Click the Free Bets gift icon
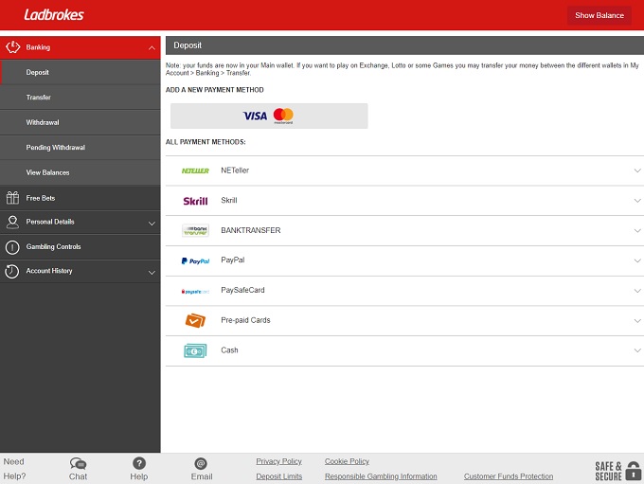Viewport: 644px width, 484px height. click(x=12, y=198)
